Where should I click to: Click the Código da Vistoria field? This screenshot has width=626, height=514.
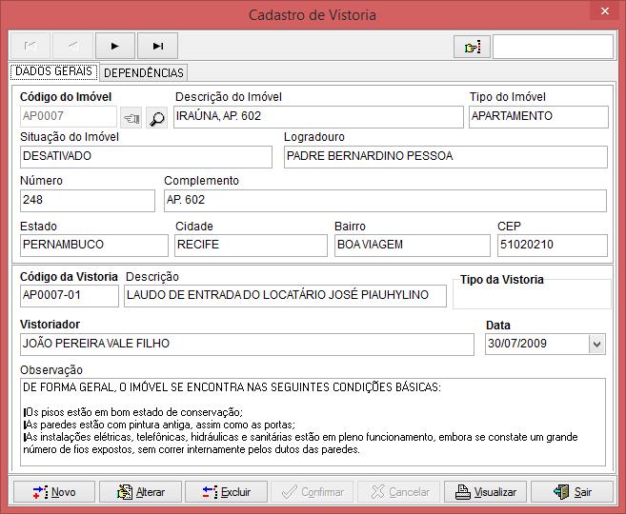(x=69, y=296)
